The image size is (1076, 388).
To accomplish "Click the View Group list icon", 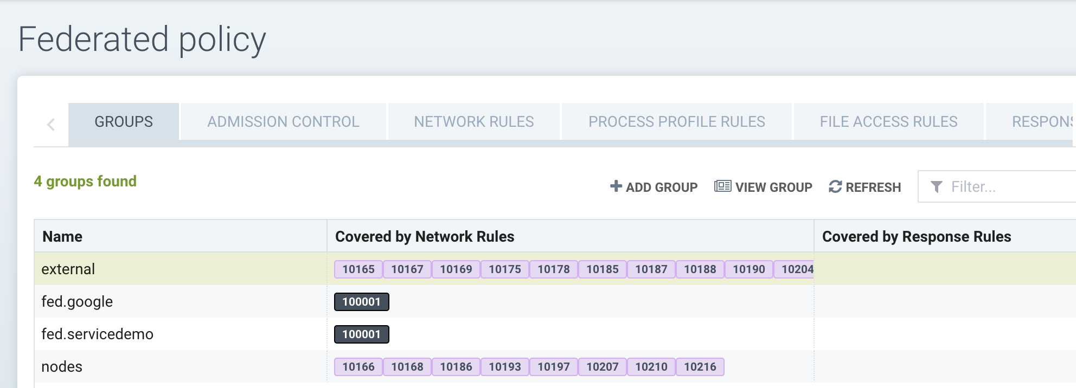I will click(x=722, y=186).
